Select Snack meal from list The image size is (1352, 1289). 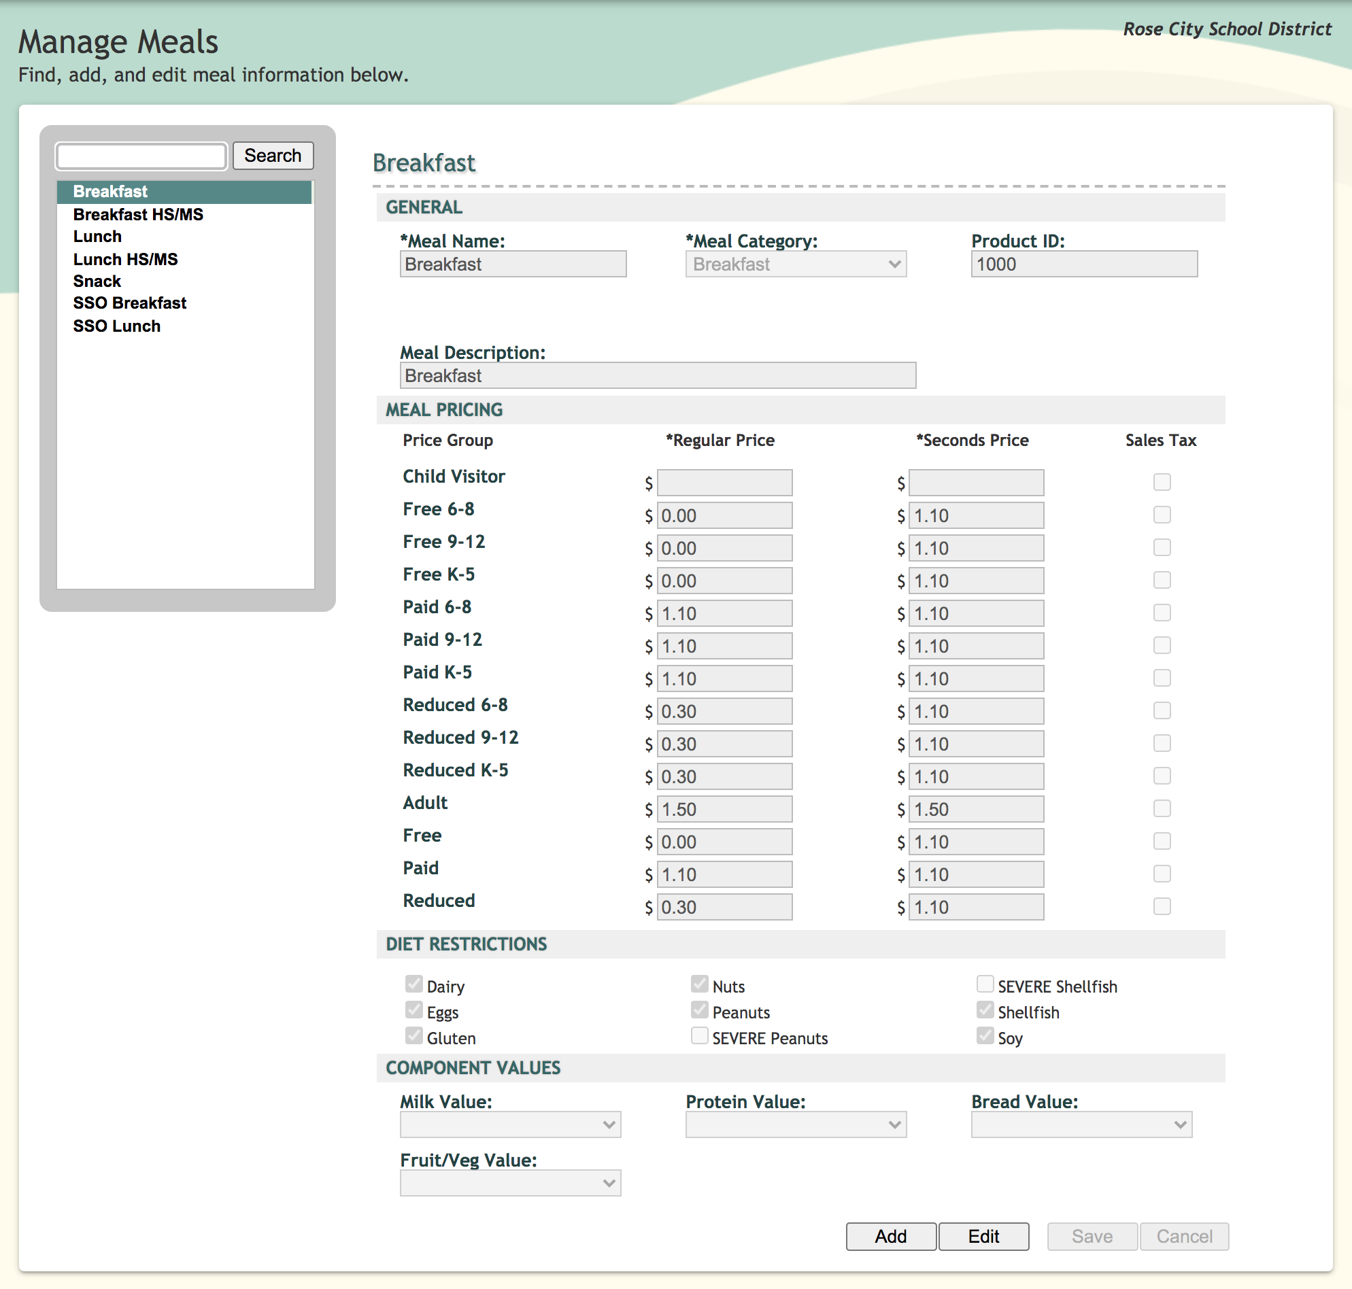pyautogui.click(x=97, y=281)
